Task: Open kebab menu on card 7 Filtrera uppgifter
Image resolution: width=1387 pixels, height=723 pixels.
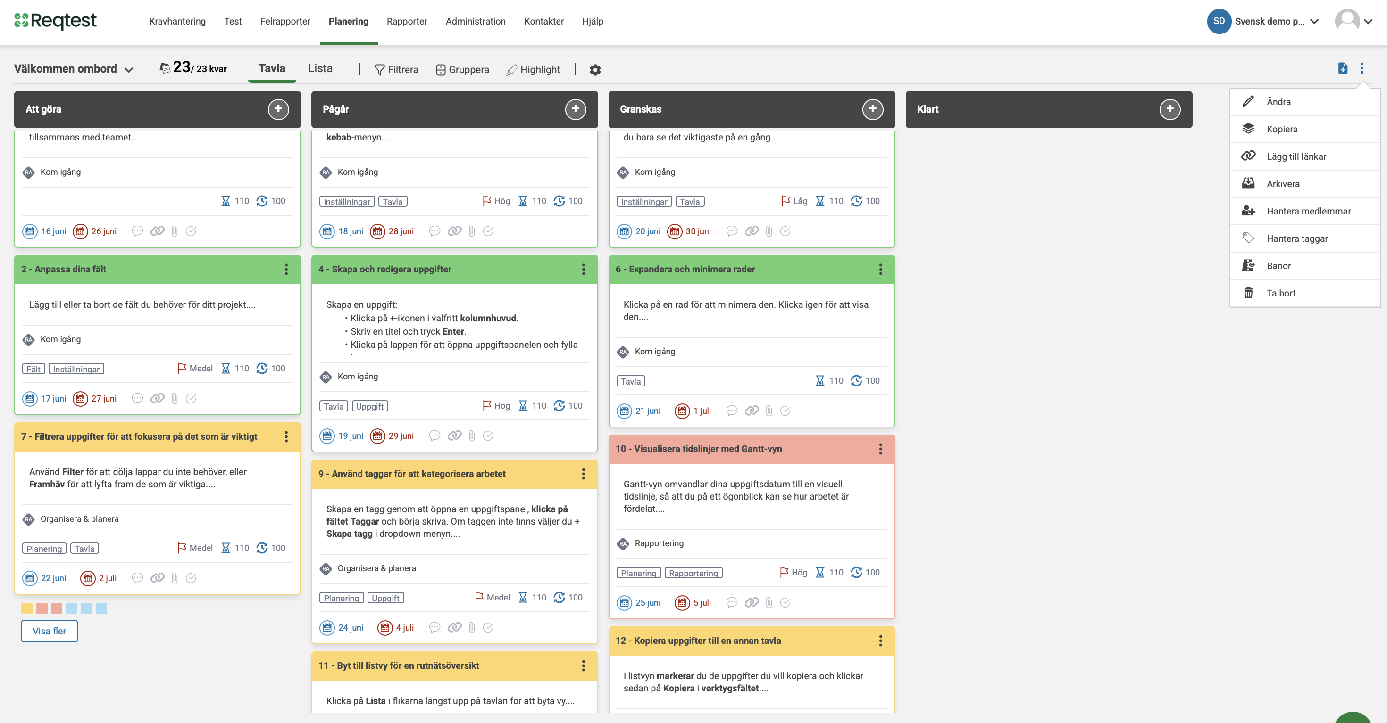Action: (x=286, y=437)
